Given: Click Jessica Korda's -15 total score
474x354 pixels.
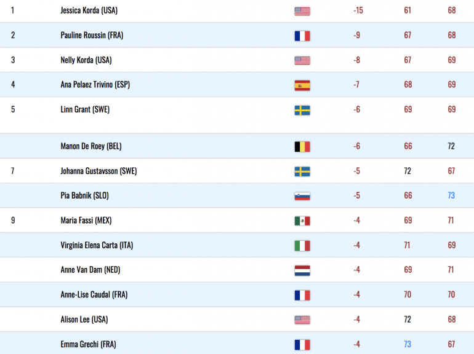Looking at the screenshot, I should coord(358,10).
